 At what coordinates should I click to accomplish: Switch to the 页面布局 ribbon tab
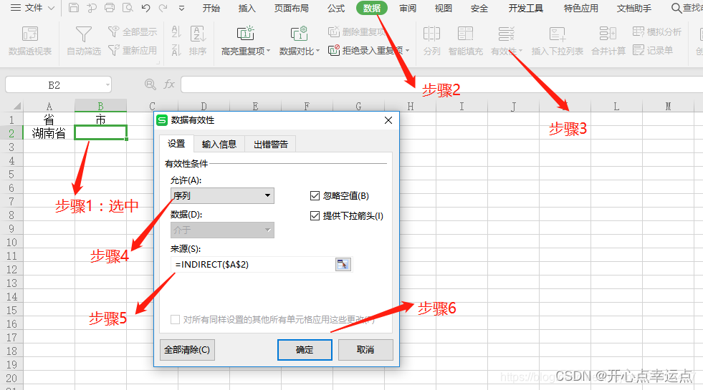(x=292, y=8)
